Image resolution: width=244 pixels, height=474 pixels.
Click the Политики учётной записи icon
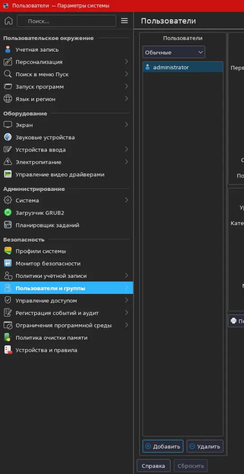[x=8, y=276]
